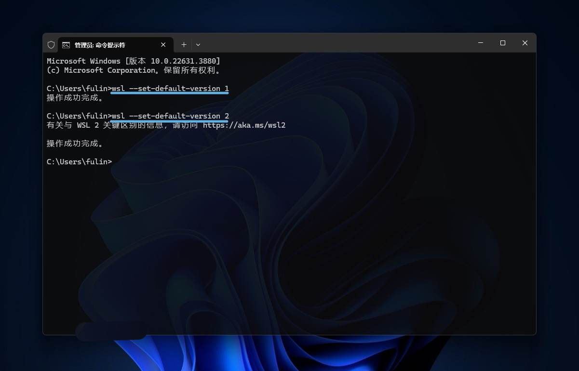Click the first 操作成功完成 message
579x371 pixels.
tap(75, 98)
